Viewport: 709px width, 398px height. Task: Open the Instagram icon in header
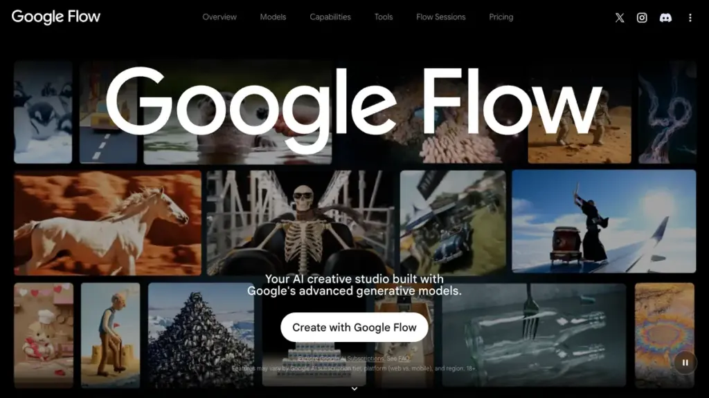(x=642, y=17)
